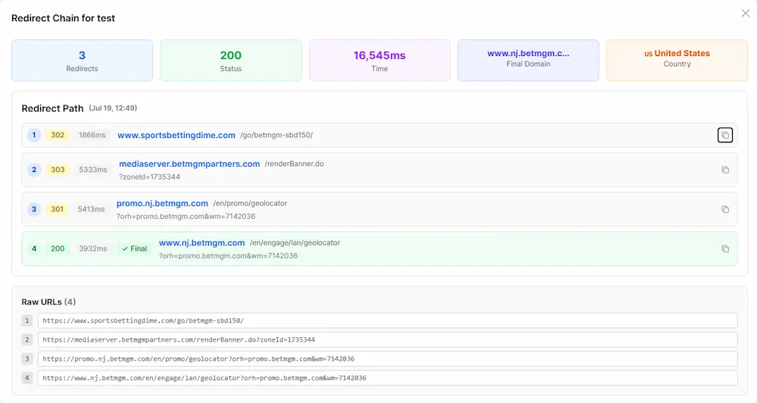Click the Redirect Path heading
The image size is (757, 403).
pos(53,108)
